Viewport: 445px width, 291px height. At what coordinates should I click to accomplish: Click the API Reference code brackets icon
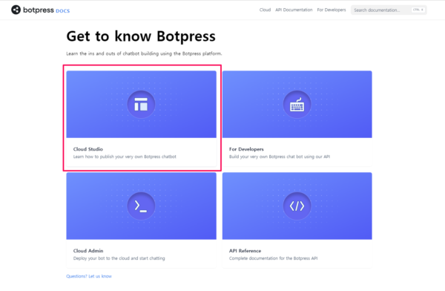[x=297, y=206]
